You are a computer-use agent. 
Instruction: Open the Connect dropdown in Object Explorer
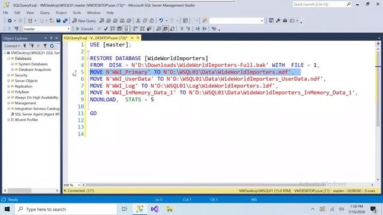tap(12, 46)
